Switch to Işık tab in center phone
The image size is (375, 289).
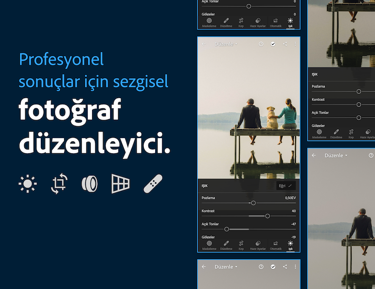click(x=290, y=245)
